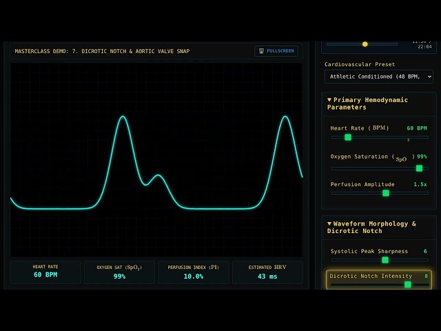The width and height of the screenshot is (441, 331).
Task: Click the 99% Oxygen Saturation value in panel
Action: (422, 157)
